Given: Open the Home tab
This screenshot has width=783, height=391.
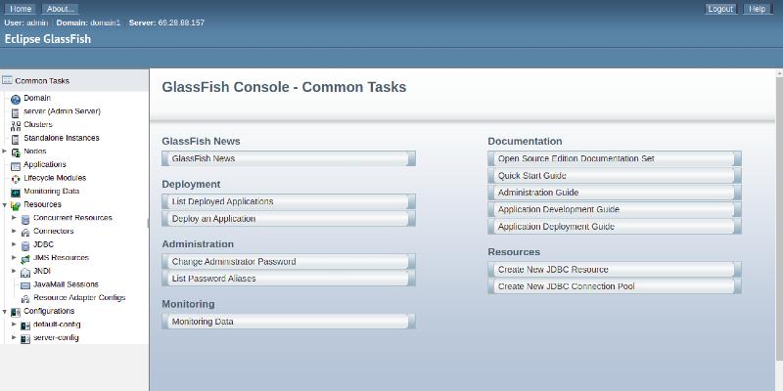Looking at the screenshot, I should tap(21, 9).
